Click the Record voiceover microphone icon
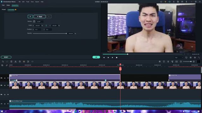 (x=168, y=62)
